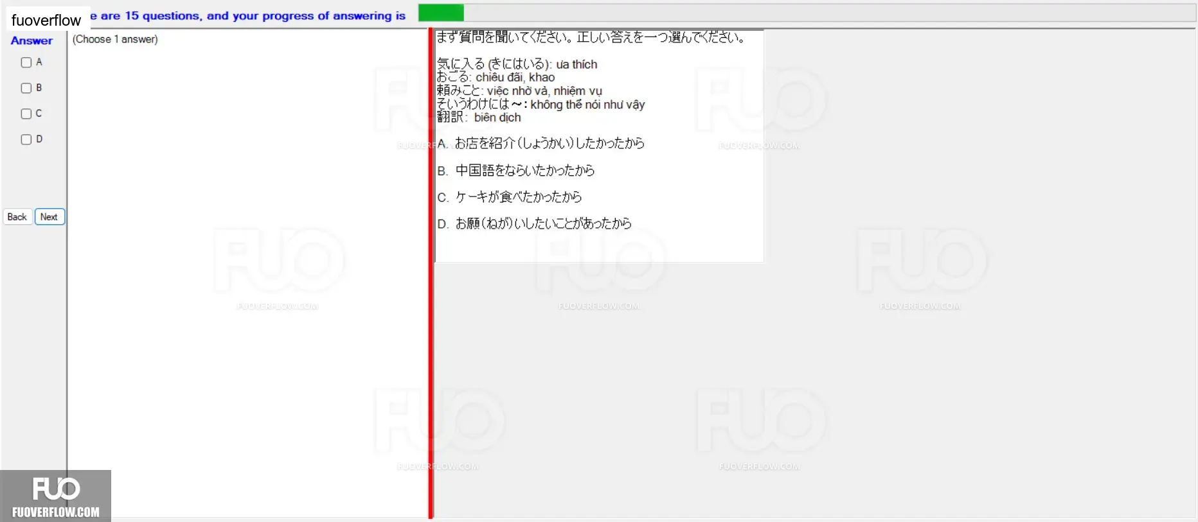Go to the next question with Next
This screenshot has width=1198, height=522.
click(x=49, y=217)
